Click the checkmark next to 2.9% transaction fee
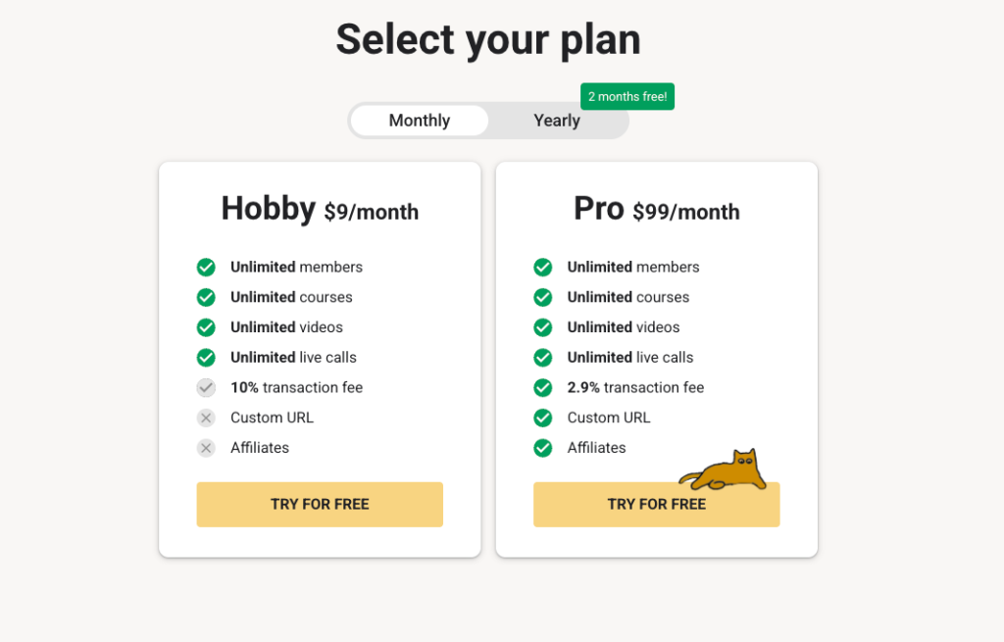 (x=543, y=387)
